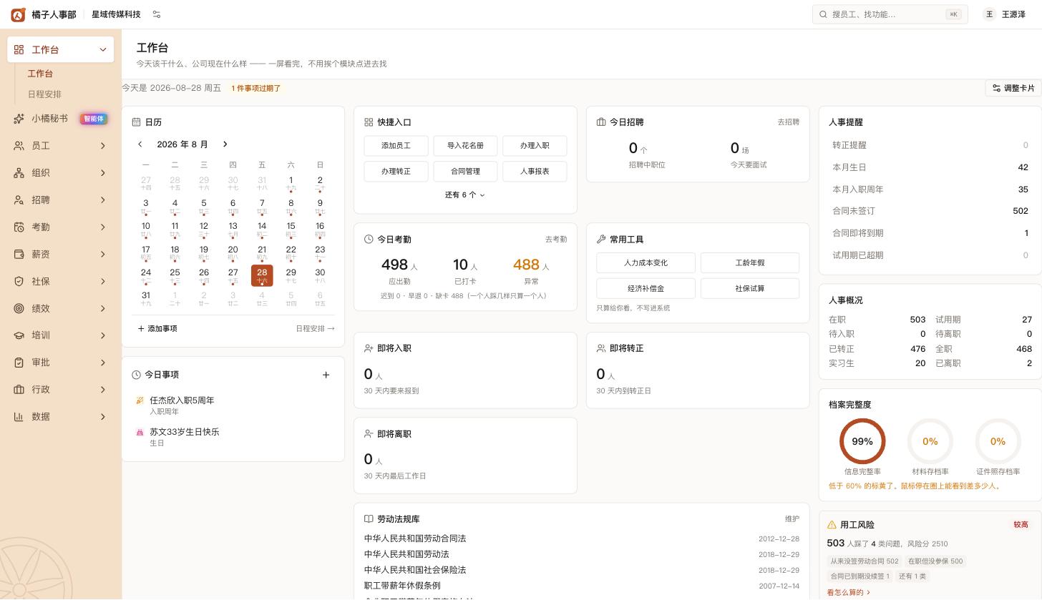Click the 日程安排 → link in calendar
The width and height of the screenshot is (1042, 600).
pos(315,329)
